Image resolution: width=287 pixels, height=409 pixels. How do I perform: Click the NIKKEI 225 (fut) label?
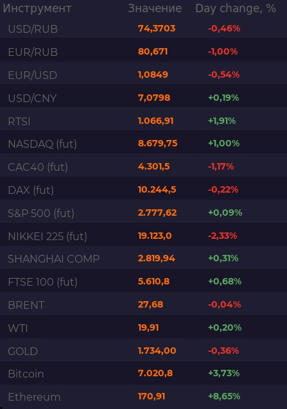tap(48, 236)
